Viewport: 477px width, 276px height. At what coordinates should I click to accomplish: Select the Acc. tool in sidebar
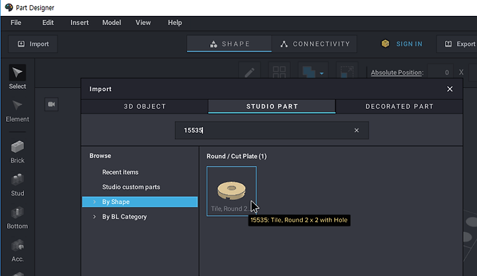17,251
